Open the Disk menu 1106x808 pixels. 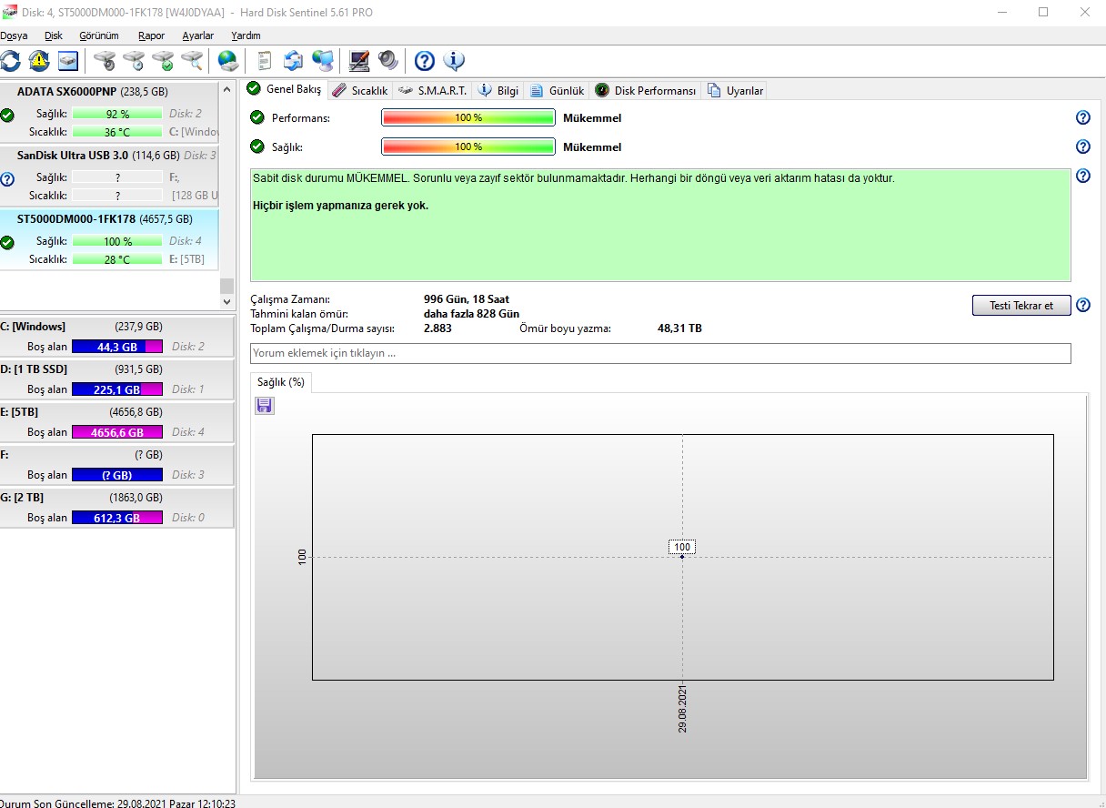point(54,35)
